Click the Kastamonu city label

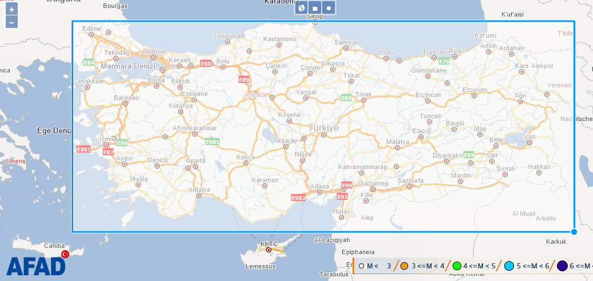point(280,39)
